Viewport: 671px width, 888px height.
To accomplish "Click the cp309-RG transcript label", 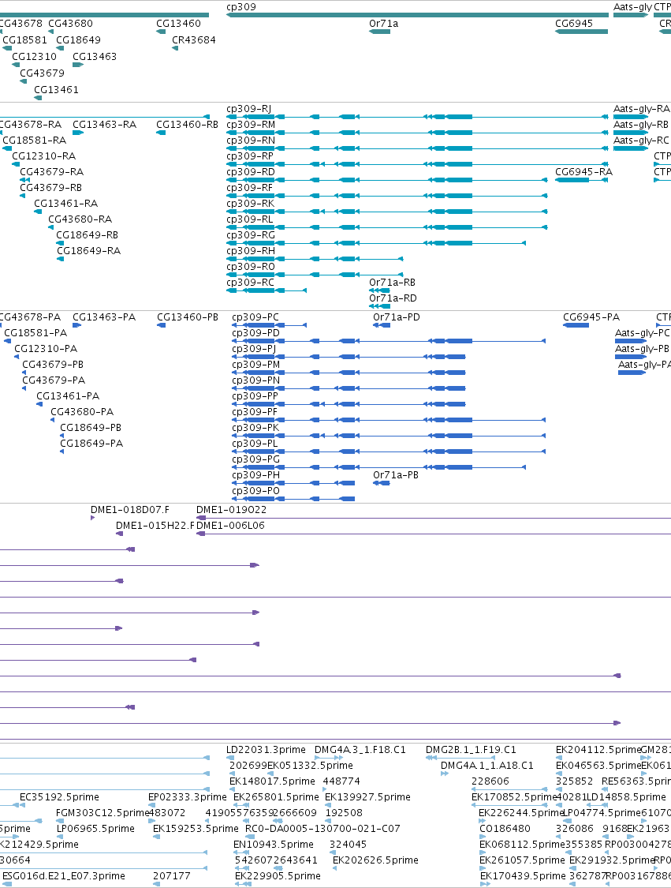I will (251, 235).
